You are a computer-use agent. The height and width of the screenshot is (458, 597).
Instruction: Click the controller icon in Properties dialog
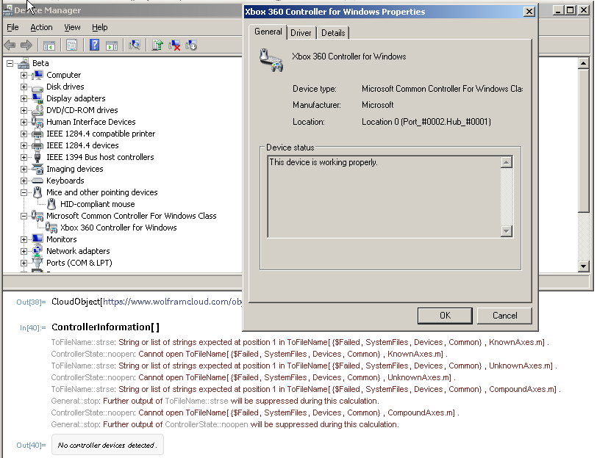pos(271,60)
